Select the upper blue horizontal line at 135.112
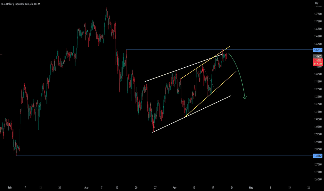Screen dimensions: 324x191 click(219, 50)
